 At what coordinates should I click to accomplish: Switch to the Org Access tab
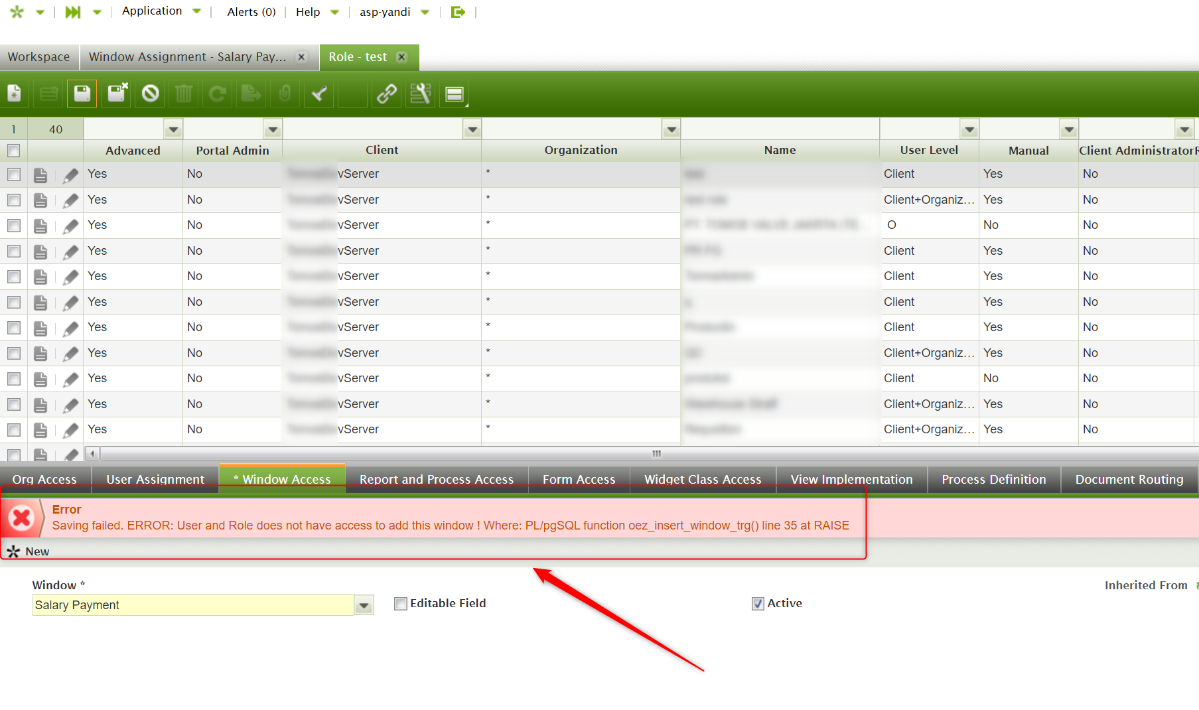(44, 479)
